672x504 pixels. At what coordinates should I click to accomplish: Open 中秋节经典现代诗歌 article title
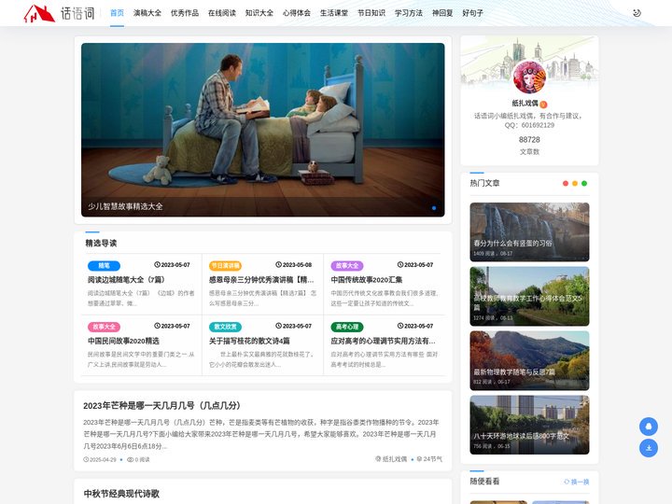(121, 494)
